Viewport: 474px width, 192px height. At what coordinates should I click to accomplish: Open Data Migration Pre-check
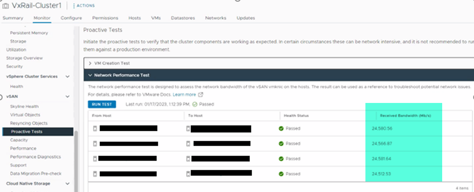(x=36, y=174)
